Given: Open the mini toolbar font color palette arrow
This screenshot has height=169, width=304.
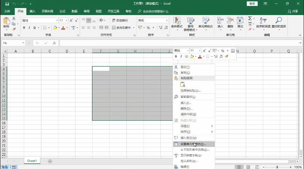Looking at the screenshot, I should tap(204, 56).
